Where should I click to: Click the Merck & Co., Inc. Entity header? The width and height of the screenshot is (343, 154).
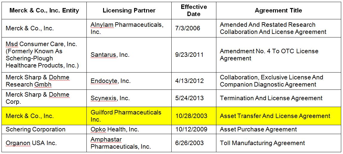click(x=44, y=11)
